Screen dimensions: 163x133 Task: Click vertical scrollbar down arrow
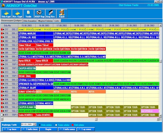point(160,116)
